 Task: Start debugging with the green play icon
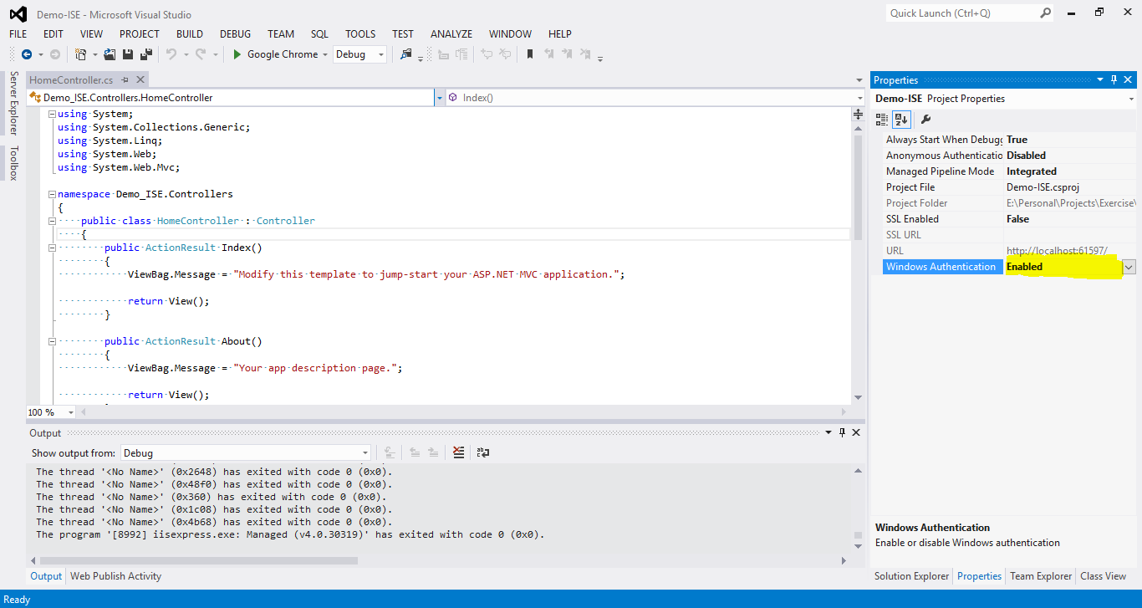[237, 54]
